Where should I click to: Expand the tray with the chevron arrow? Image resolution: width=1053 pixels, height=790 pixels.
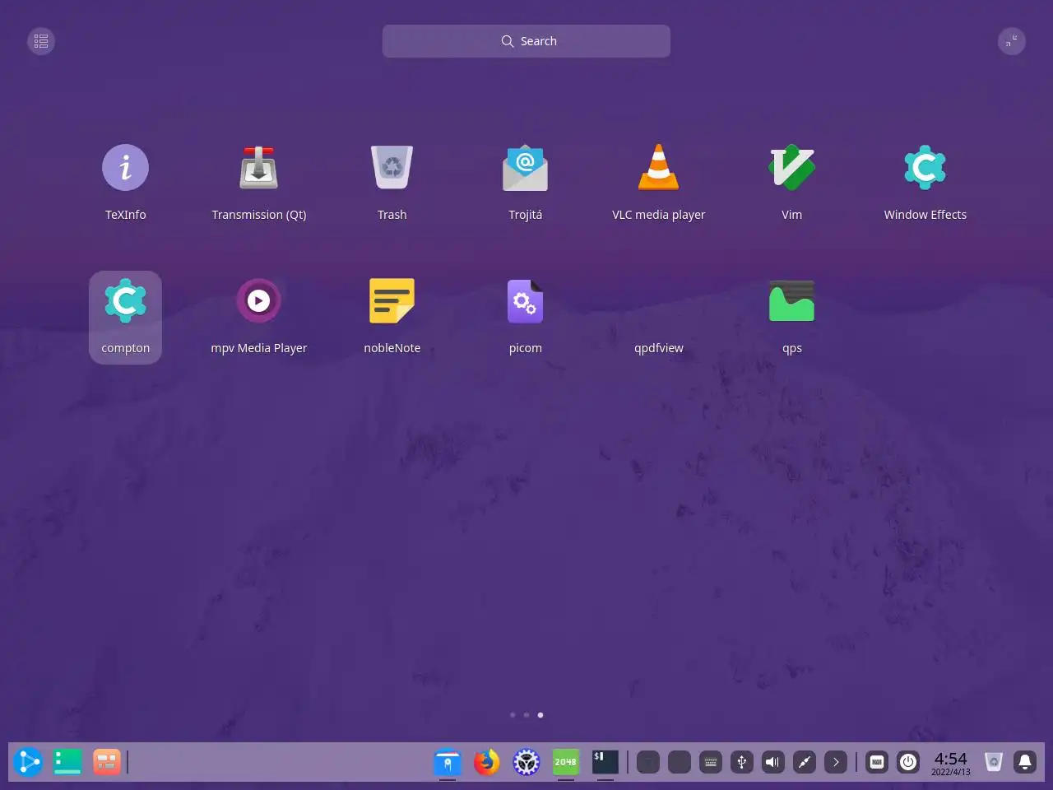[x=836, y=762]
